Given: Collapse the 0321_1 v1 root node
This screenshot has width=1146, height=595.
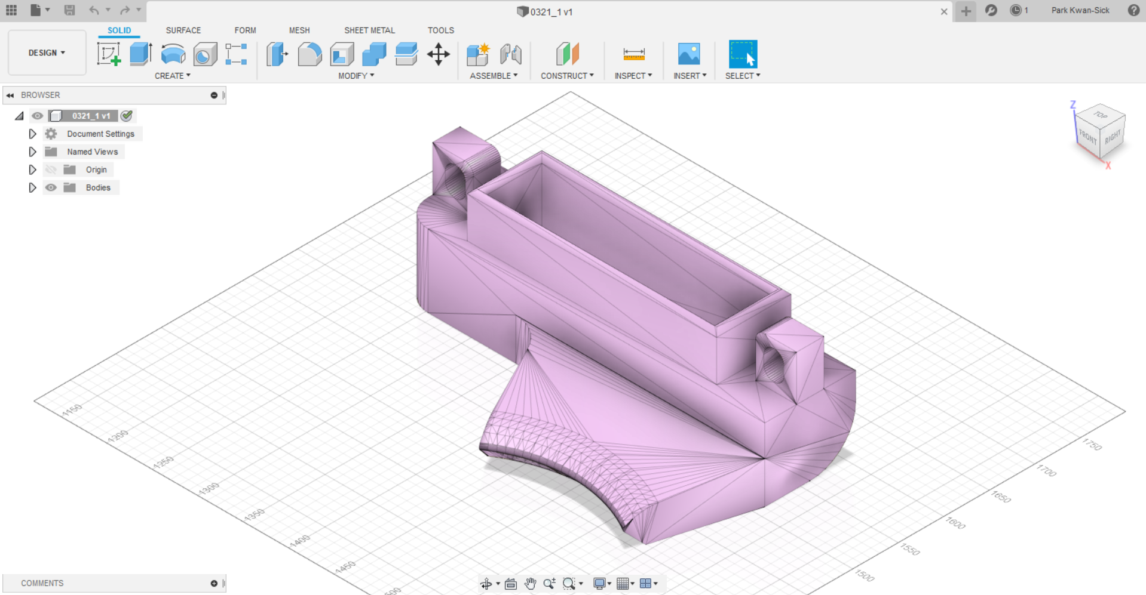Looking at the screenshot, I should tap(20, 116).
